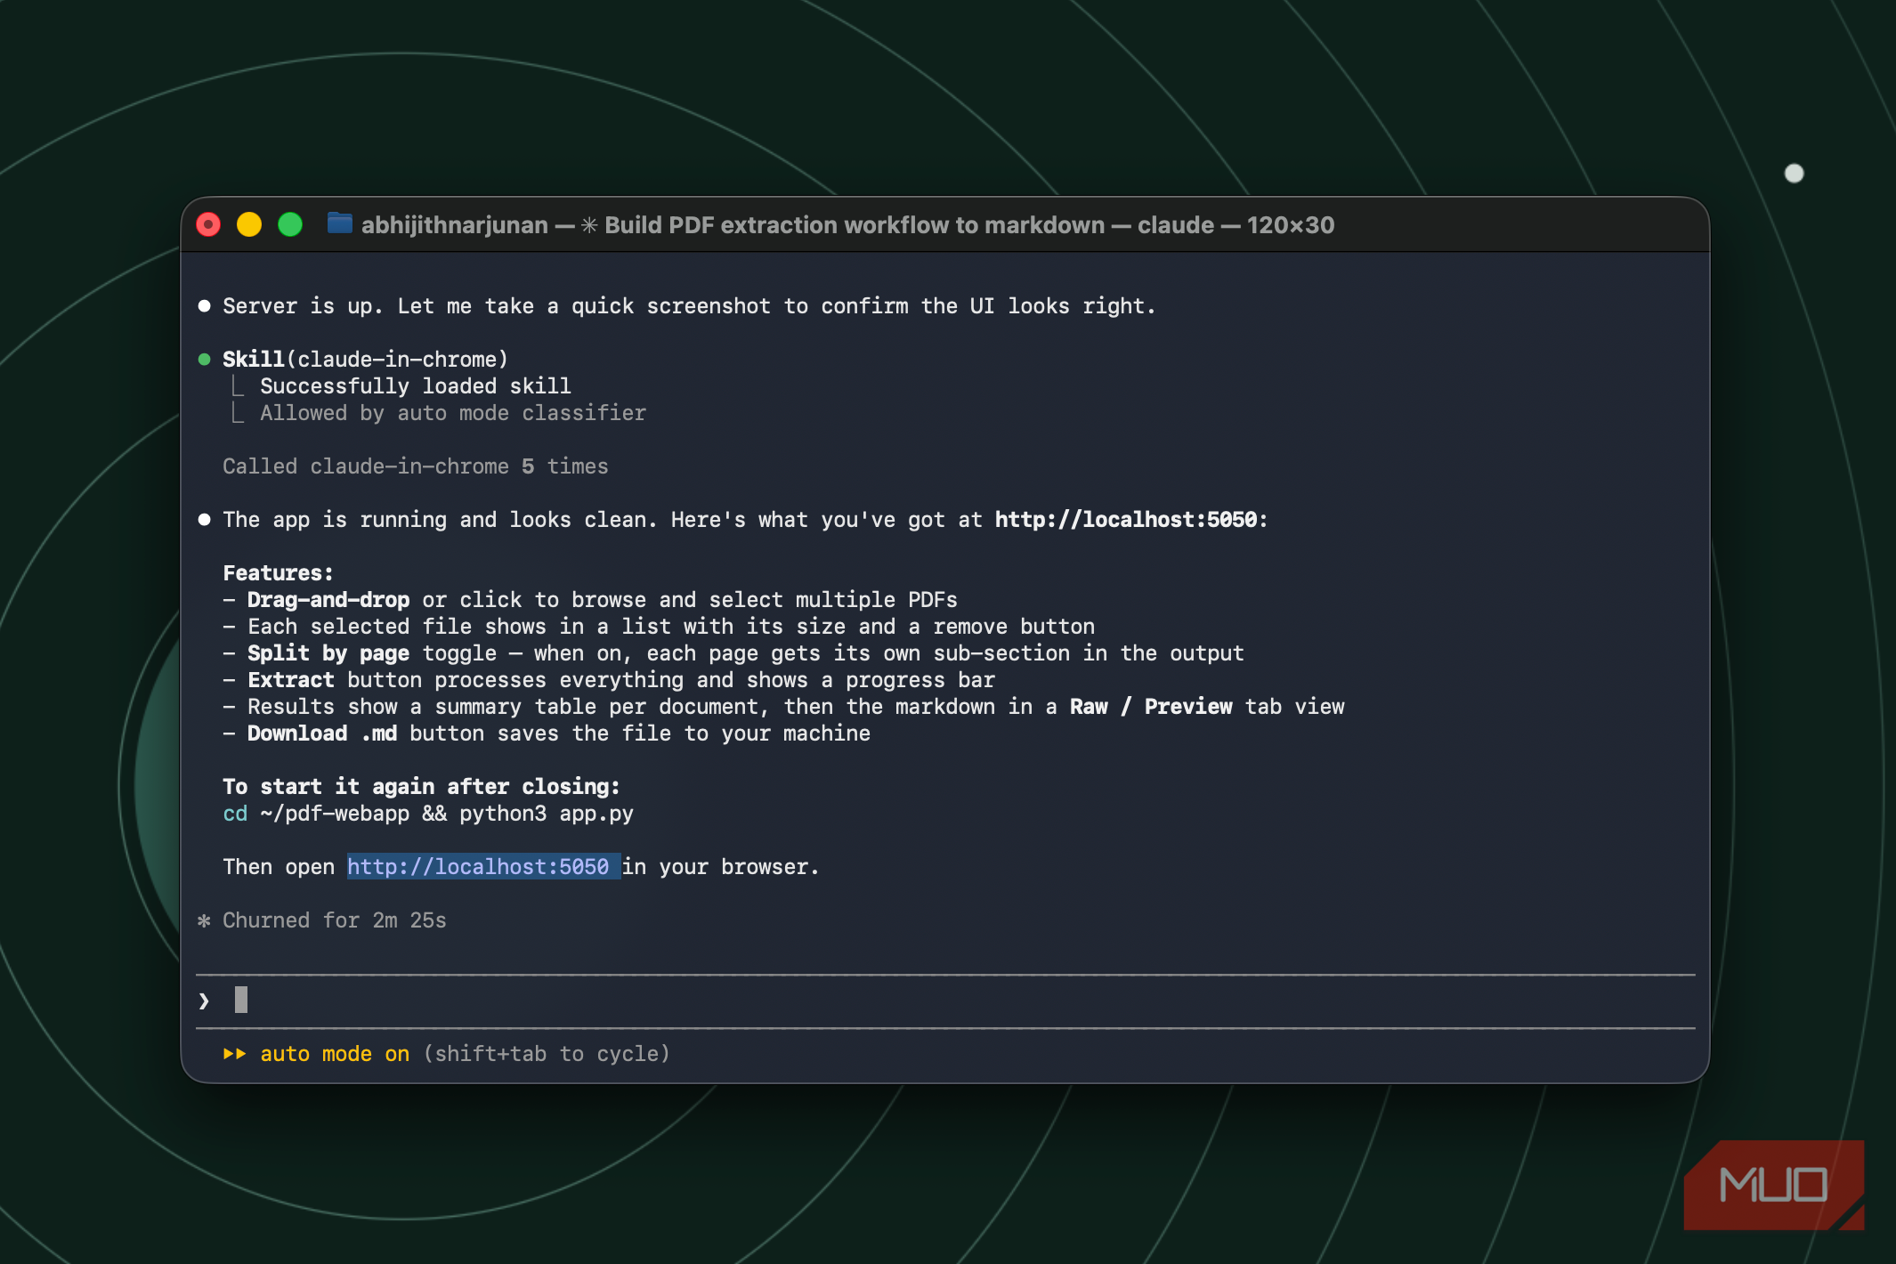Viewport: 1896px width, 1264px height.
Task: Click the asterisk icon in window title
Action: (x=589, y=224)
